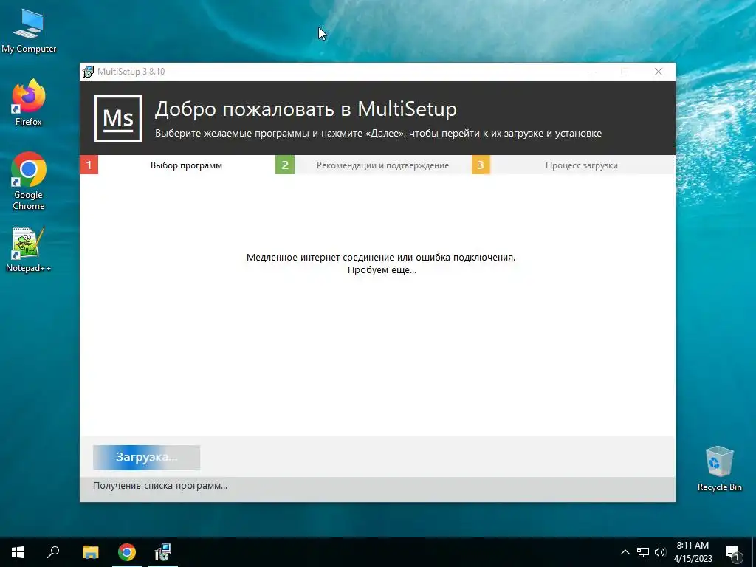Click the Пробуем ещё... text line

click(x=382, y=270)
